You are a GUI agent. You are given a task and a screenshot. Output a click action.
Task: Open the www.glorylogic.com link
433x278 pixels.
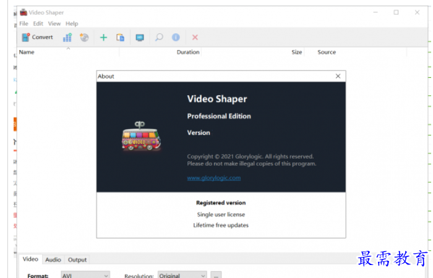[214, 178]
